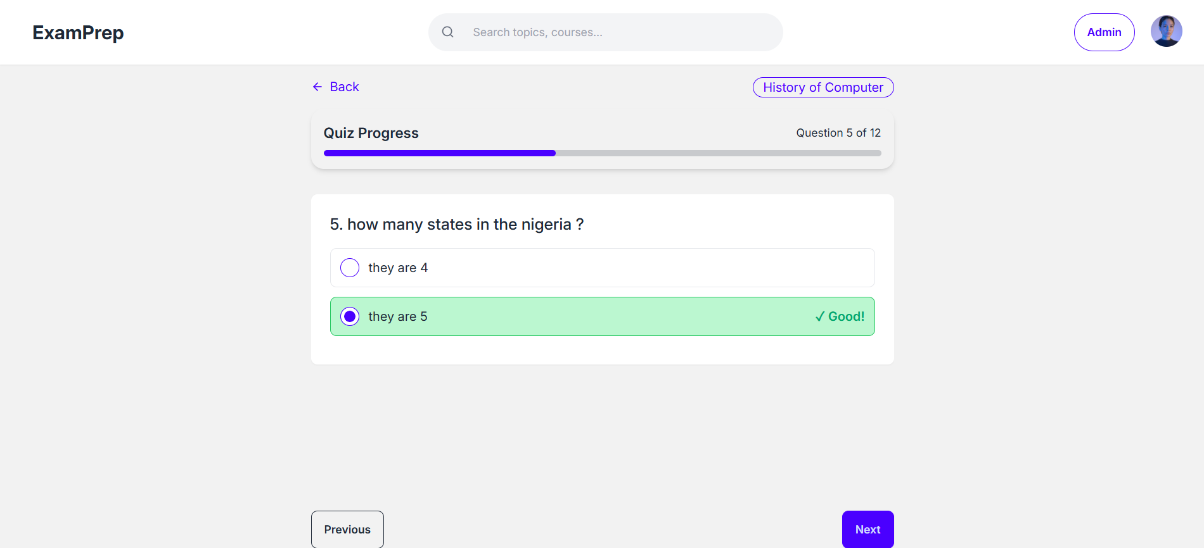The image size is (1204, 548).
Task: Click the search magnifier icon
Action: [x=447, y=32]
